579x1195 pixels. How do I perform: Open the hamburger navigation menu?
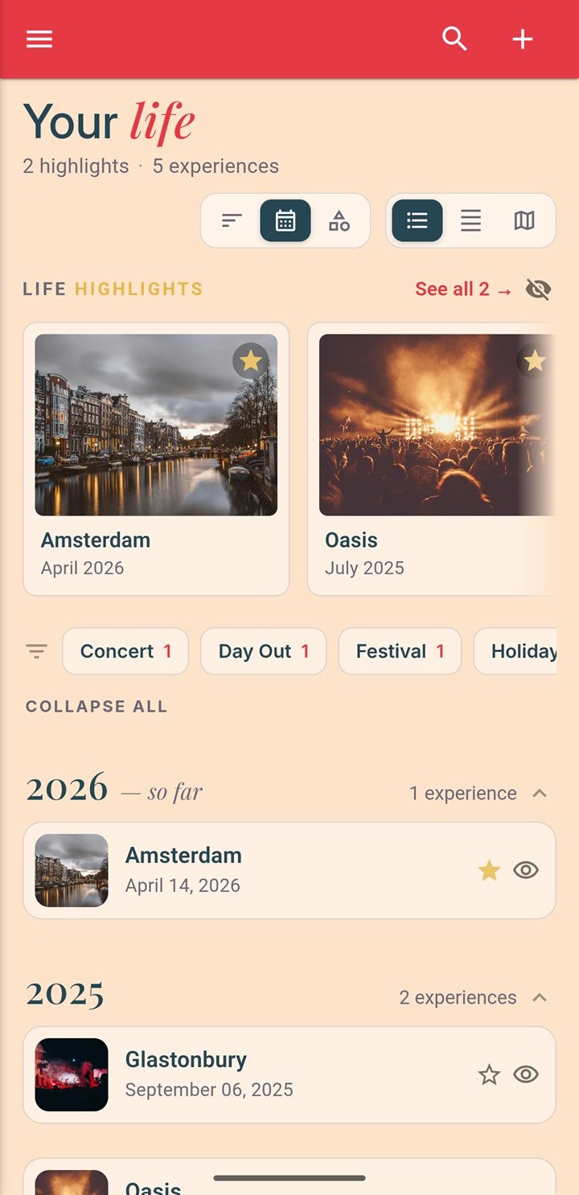click(39, 39)
